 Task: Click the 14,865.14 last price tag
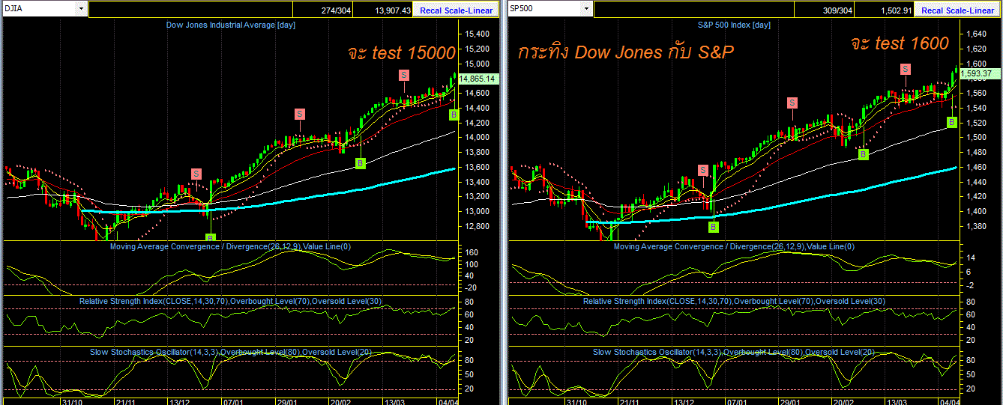478,79
